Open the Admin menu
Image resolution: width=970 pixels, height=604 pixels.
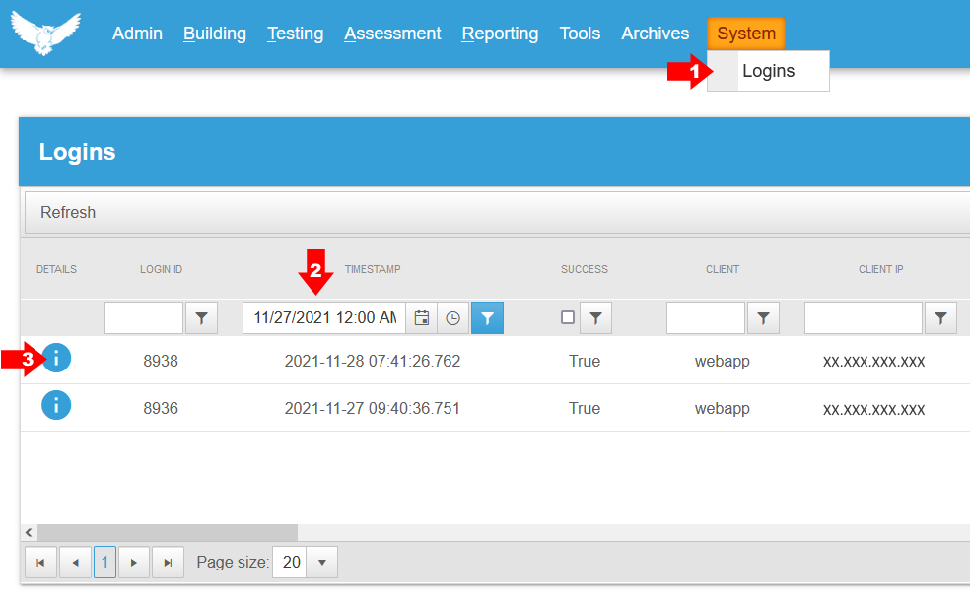[137, 34]
